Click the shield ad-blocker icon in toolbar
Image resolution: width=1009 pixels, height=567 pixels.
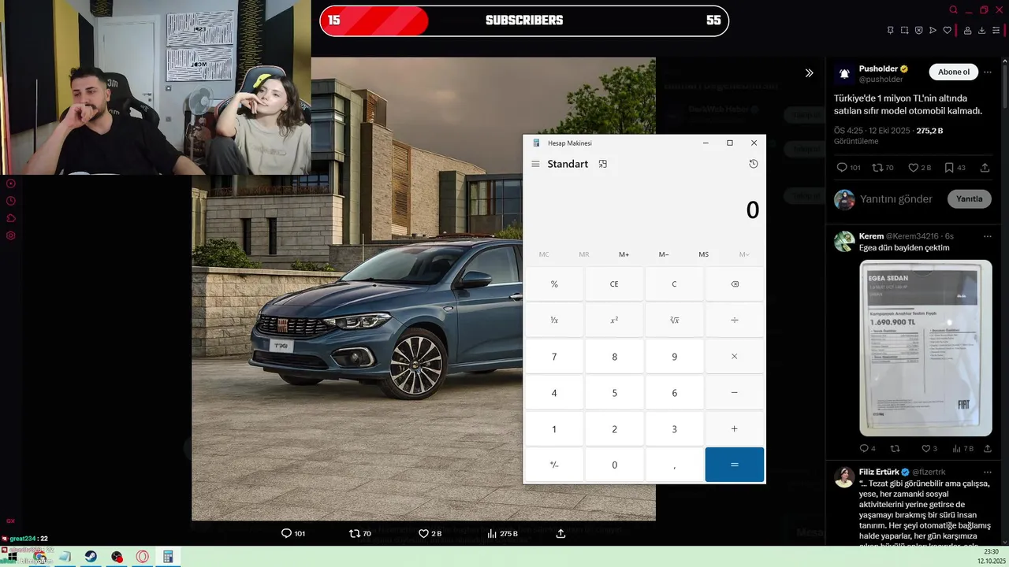tap(919, 30)
